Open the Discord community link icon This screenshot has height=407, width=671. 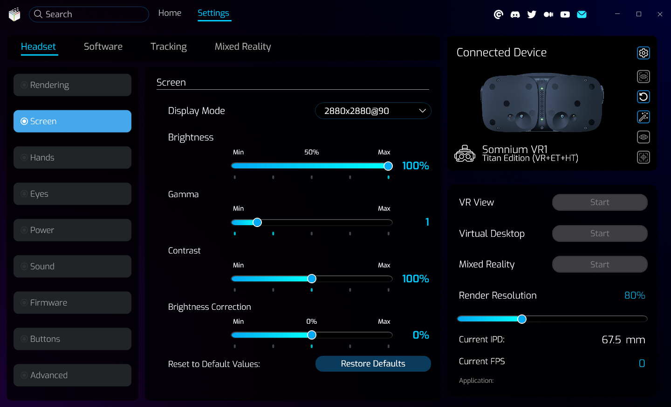pyautogui.click(x=515, y=14)
